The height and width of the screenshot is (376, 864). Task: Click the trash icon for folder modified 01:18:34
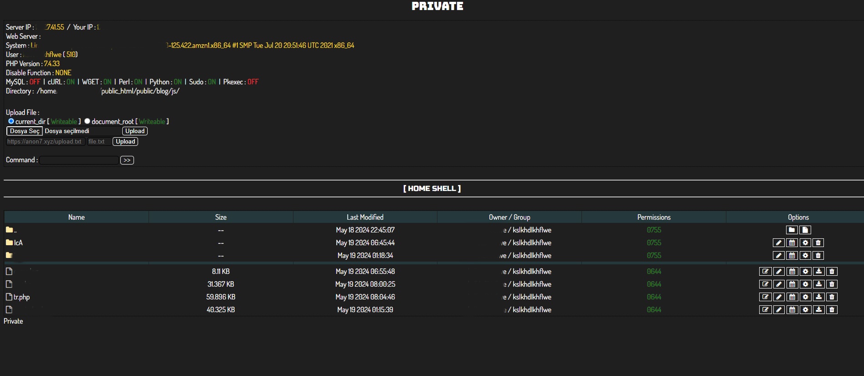pos(818,256)
